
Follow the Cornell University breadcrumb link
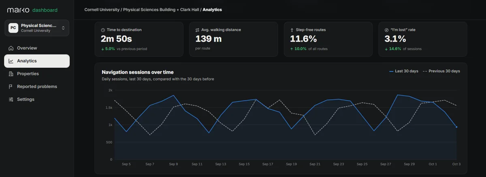pos(102,9)
